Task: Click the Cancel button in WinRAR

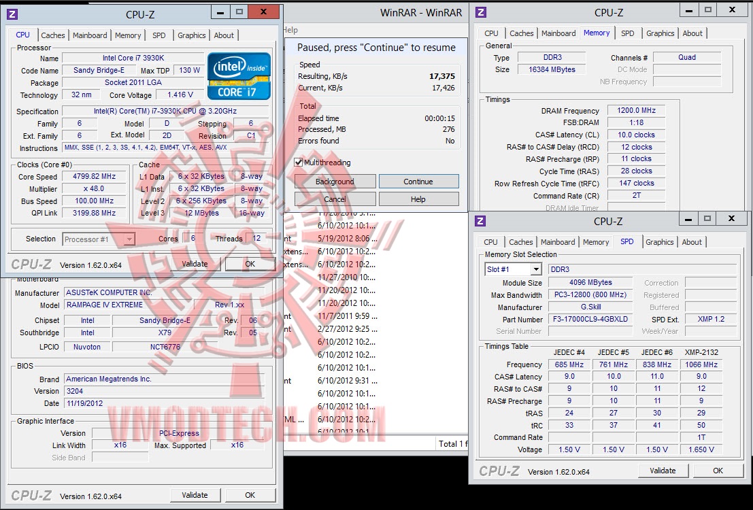Action: pos(335,199)
